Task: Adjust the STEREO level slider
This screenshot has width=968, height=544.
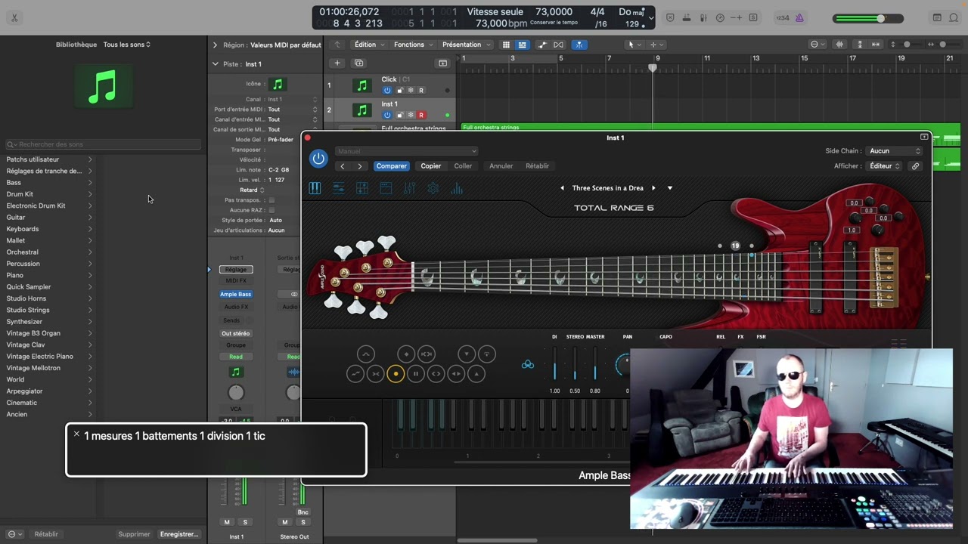Action: (x=575, y=364)
